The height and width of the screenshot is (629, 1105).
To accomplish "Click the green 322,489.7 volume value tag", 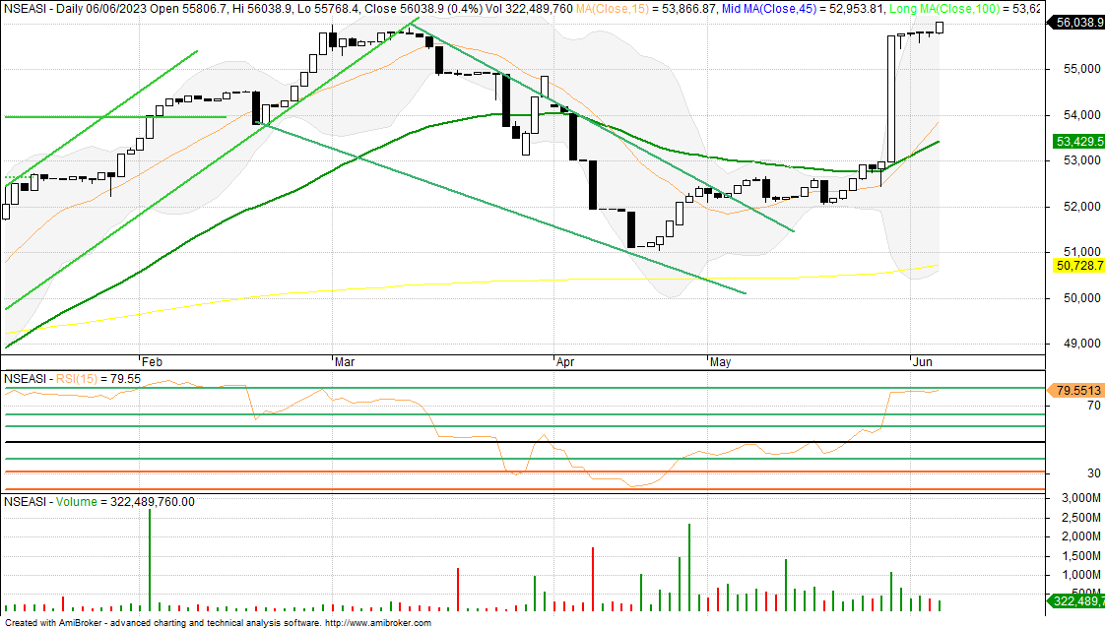I will tap(1077, 600).
